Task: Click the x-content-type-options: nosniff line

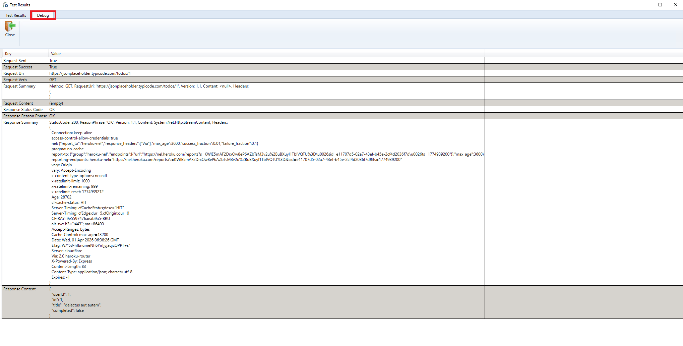Action: pos(79,176)
